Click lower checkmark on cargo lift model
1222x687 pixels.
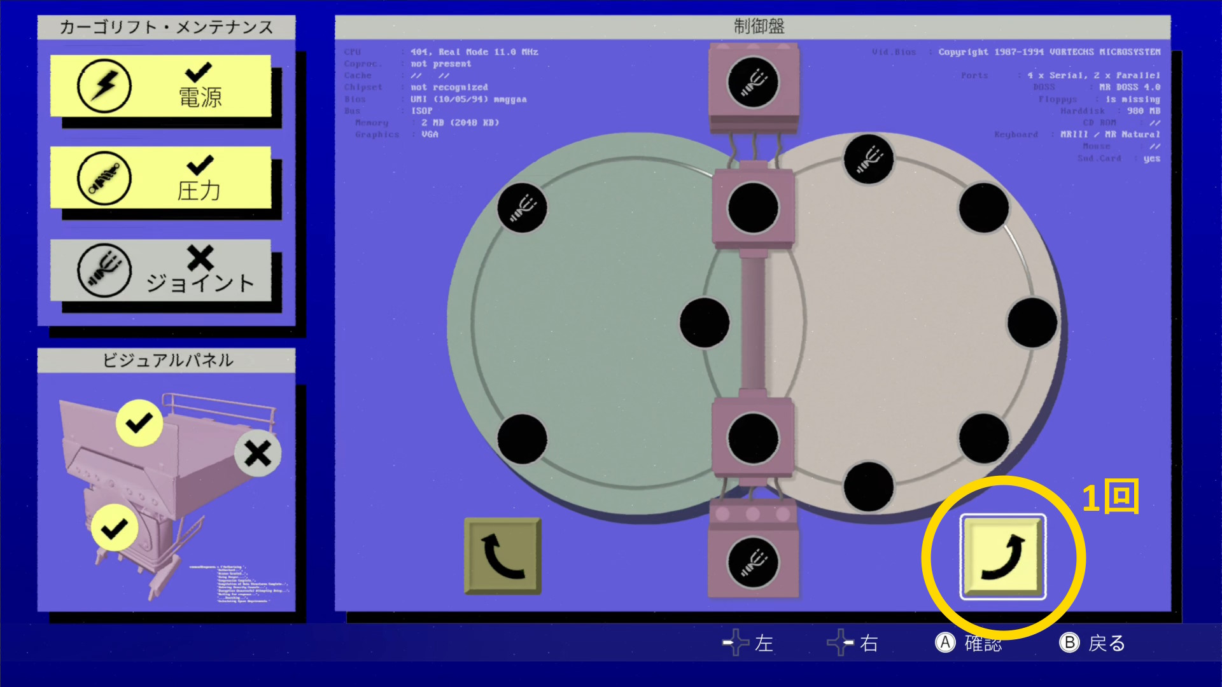115,528
